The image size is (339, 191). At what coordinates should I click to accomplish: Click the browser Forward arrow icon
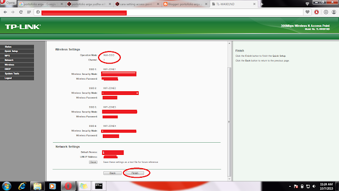click(13, 12)
